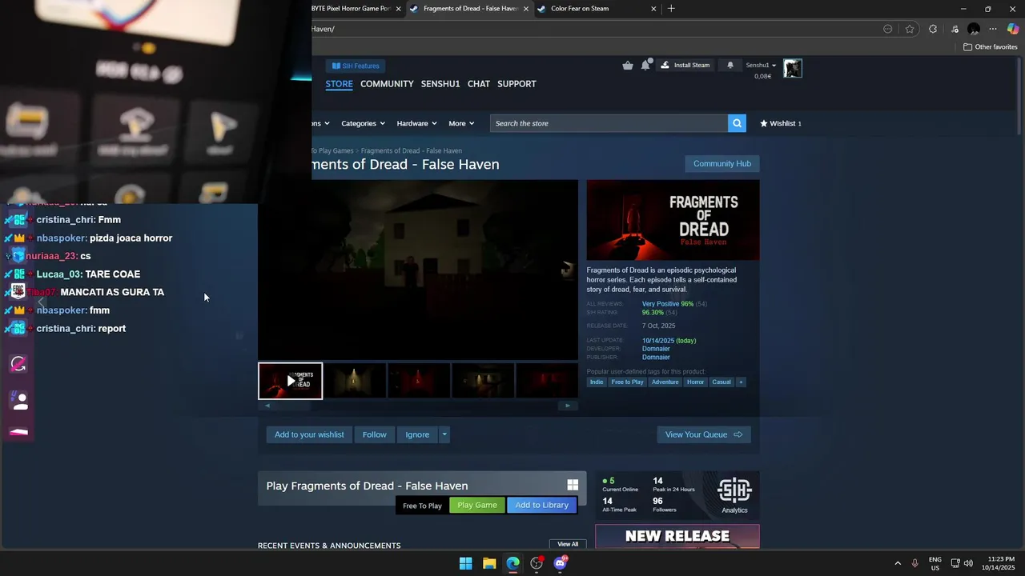The image size is (1025, 576).
Task: Open the Wishlist 1 button
Action: [781, 123]
